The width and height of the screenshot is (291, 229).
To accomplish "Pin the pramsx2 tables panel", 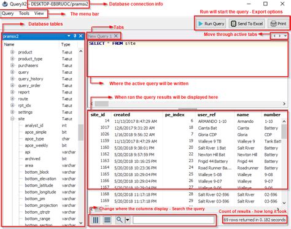I will tap(75, 36).
